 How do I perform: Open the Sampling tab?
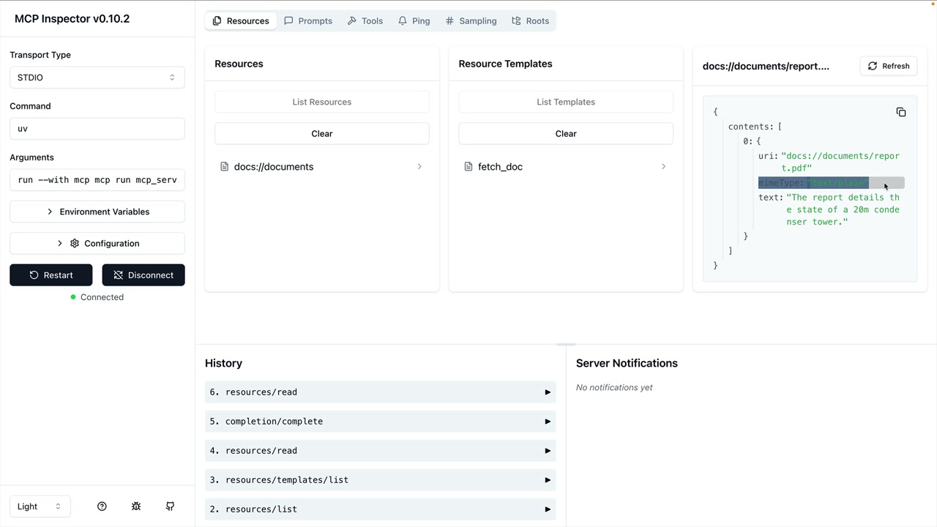[x=471, y=21]
